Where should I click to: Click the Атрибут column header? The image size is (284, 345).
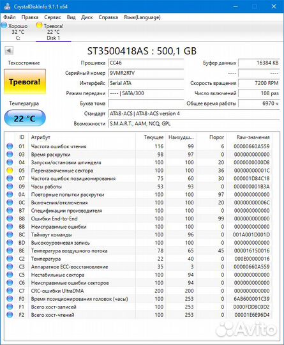click(82, 137)
